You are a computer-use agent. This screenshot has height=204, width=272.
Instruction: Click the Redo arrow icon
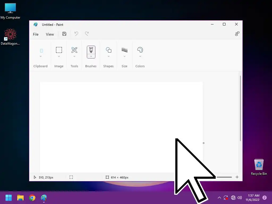[87, 34]
